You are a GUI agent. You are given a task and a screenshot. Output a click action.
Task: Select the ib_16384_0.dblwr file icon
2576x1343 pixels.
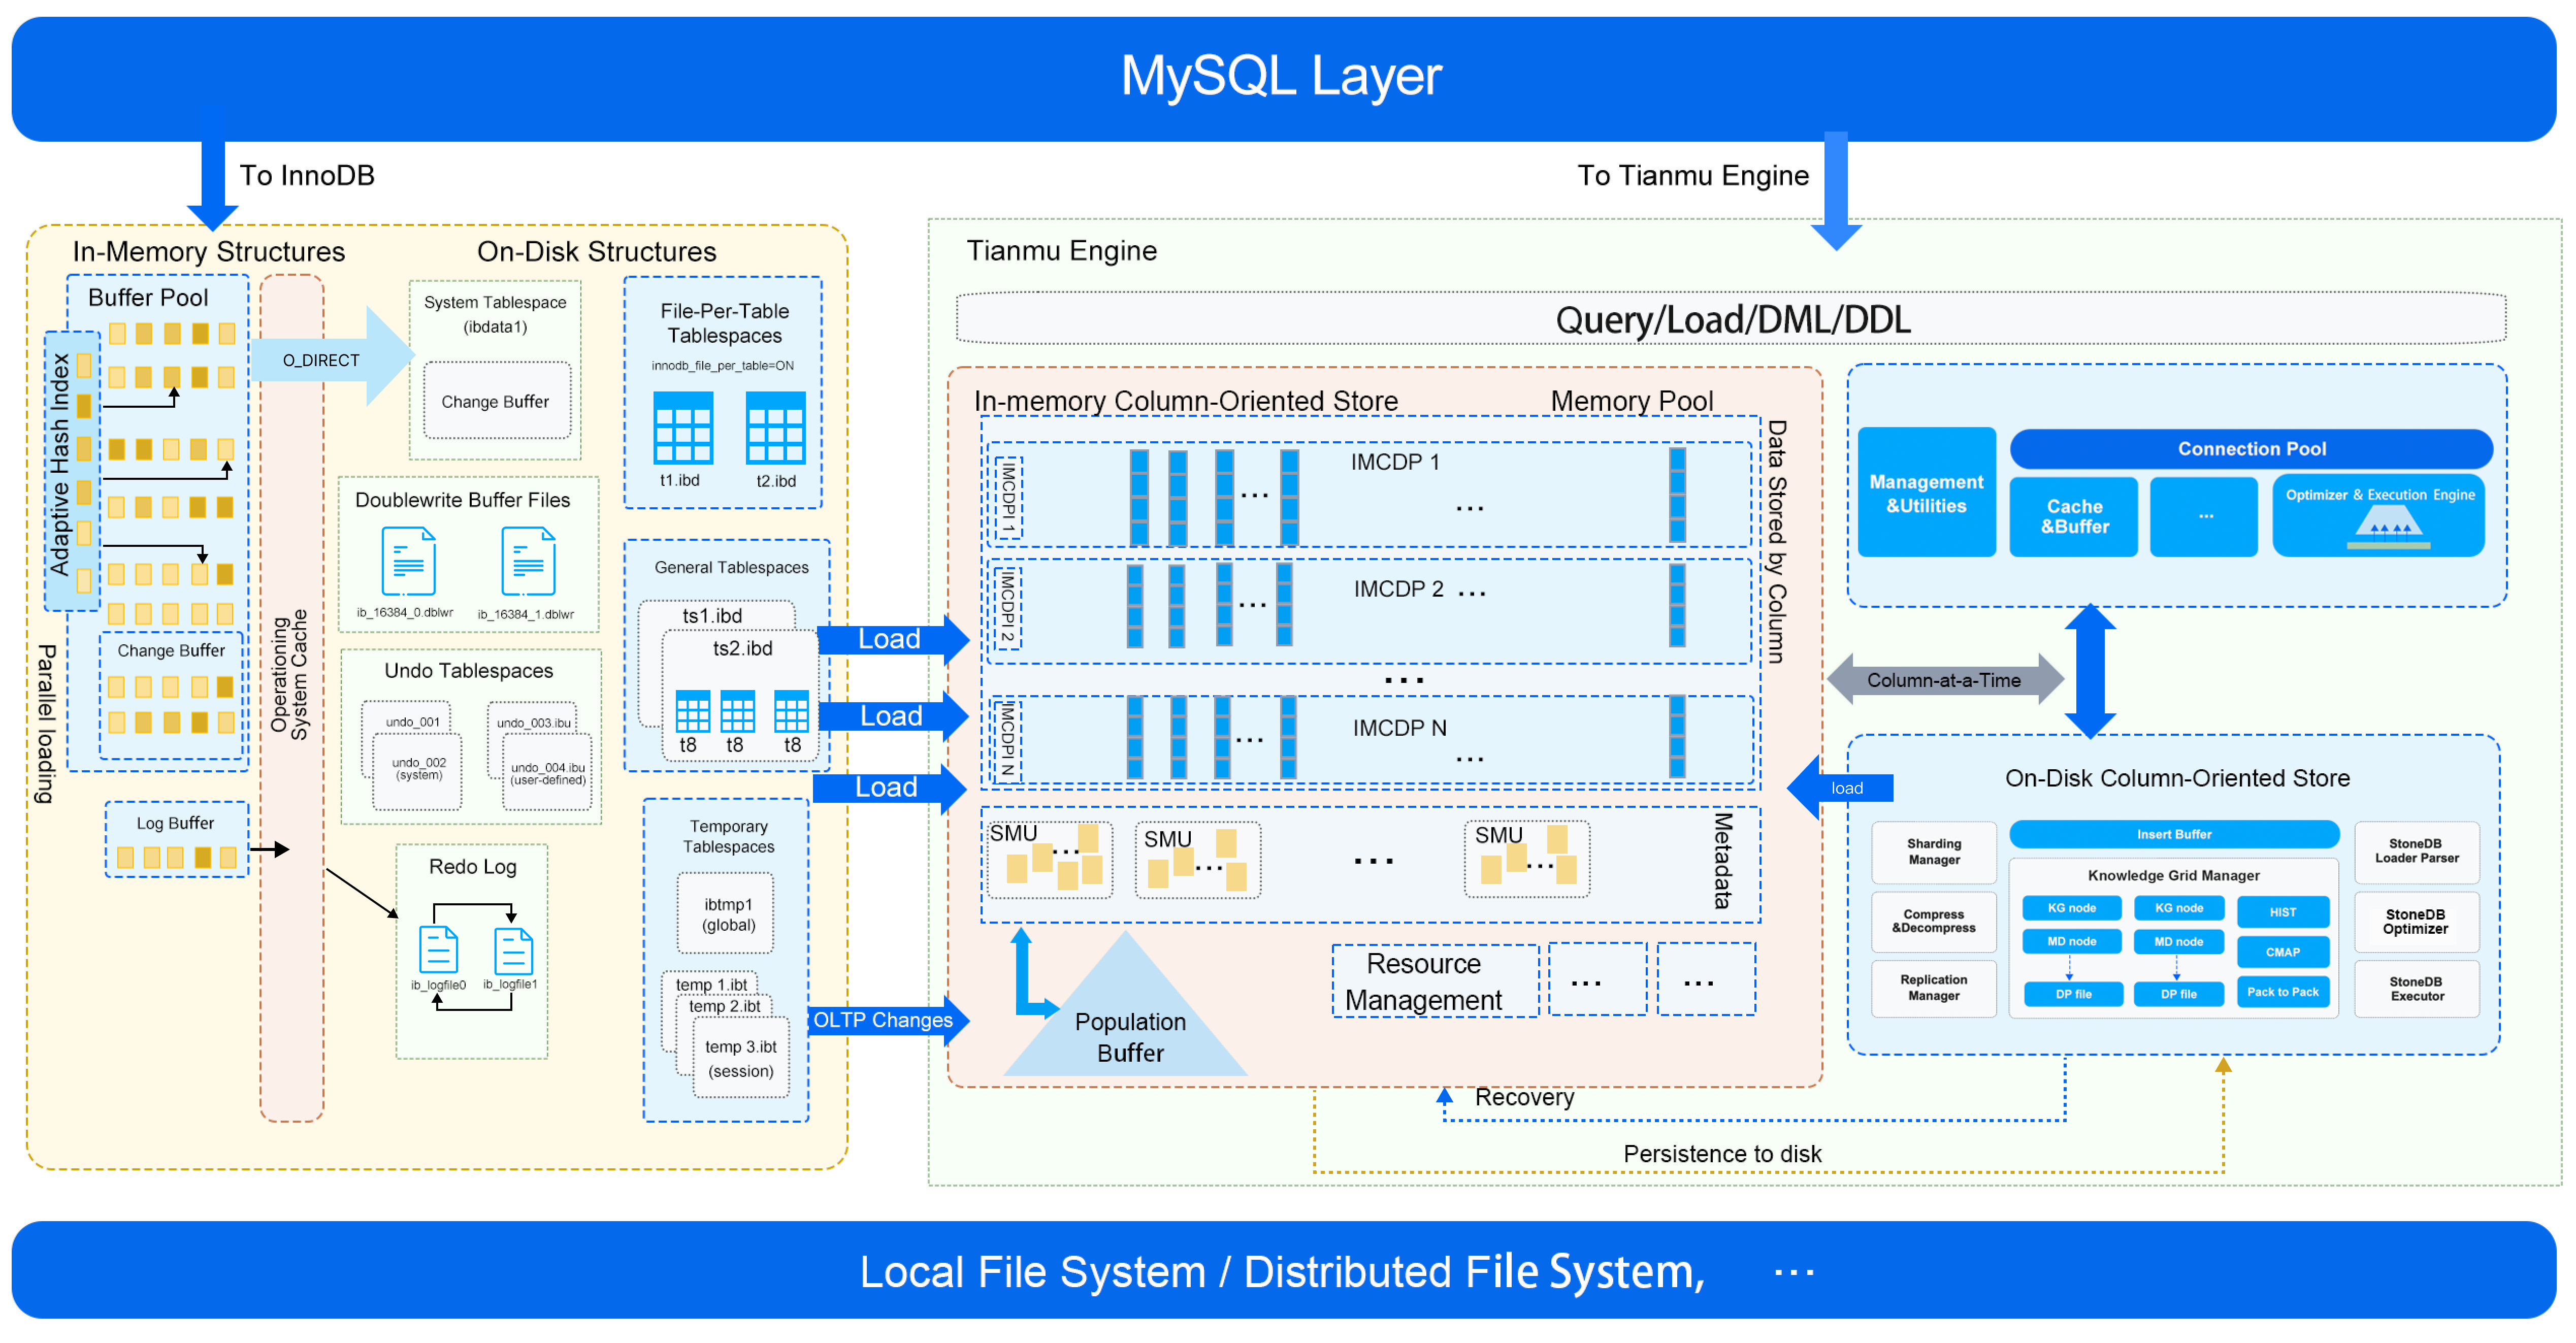[408, 561]
